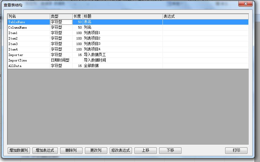Click the 删除列 button
Image resolution: width=260 pixels, height=162 pixels.
71,150
